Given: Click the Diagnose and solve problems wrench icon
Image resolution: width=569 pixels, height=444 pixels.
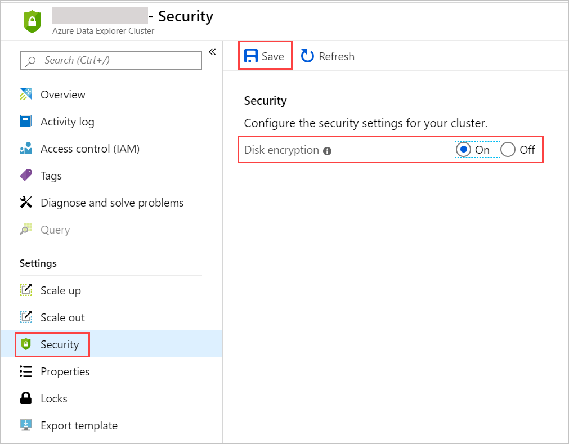Looking at the screenshot, I should point(26,203).
